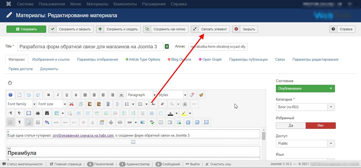Apply the black text color swatch
Screen dimensions: 361x168
pos(170,113)
